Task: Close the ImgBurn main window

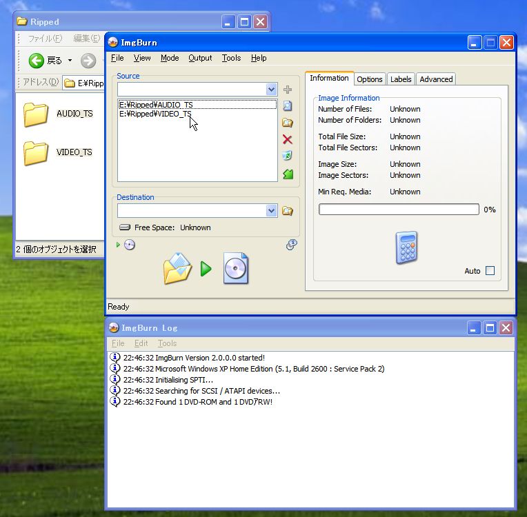Action: [506, 43]
